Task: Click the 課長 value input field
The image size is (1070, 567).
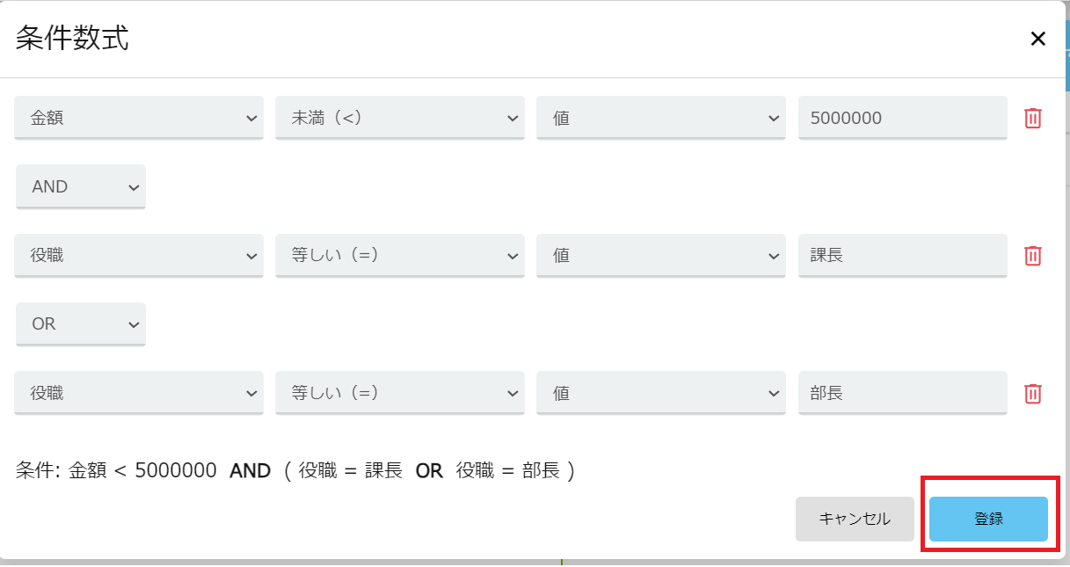Action: [x=903, y=256]
